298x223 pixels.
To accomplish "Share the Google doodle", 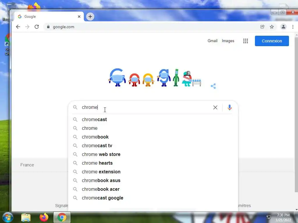I will coord(213,86).
